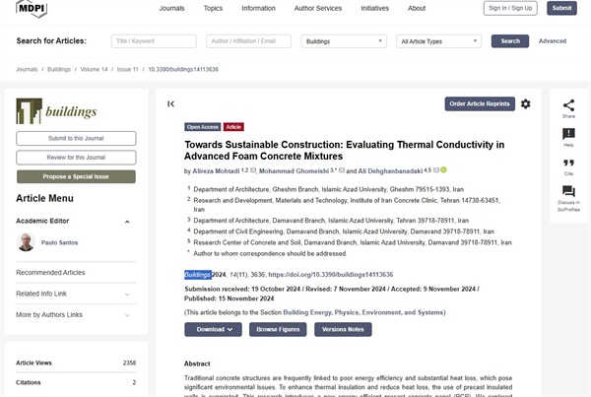This screenshot has width=591, height=397.
Task: Collapse the left sidebar arrow icon
Action: [x=171, y=103]
